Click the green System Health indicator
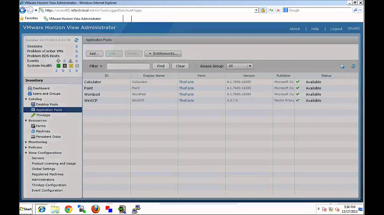The image size is (384, 215). pyautogui.click(x=58, y=65)
